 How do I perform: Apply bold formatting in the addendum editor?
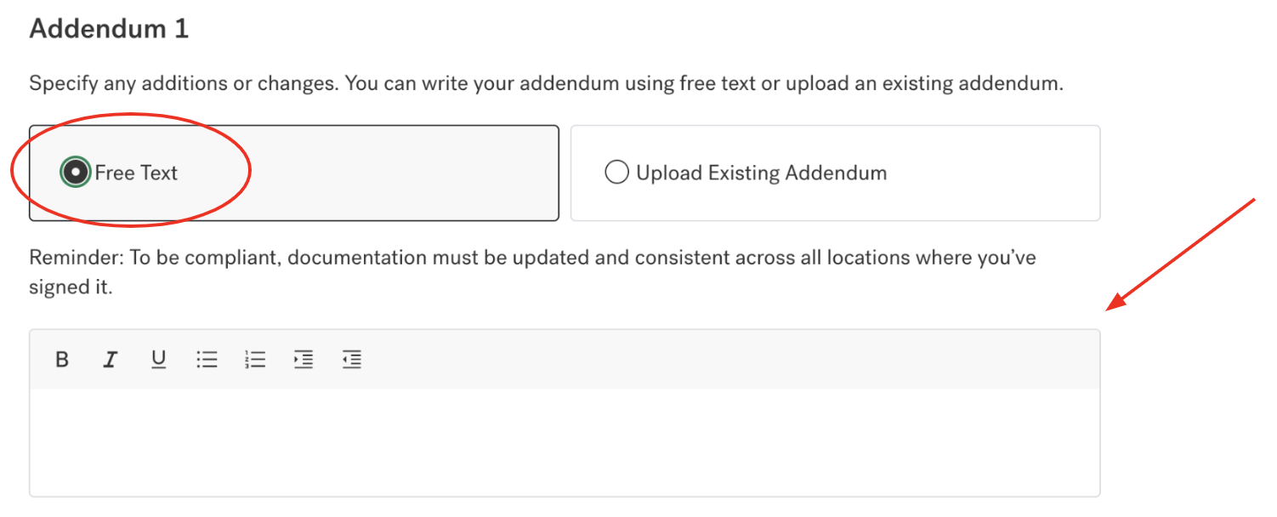(61, 359)
